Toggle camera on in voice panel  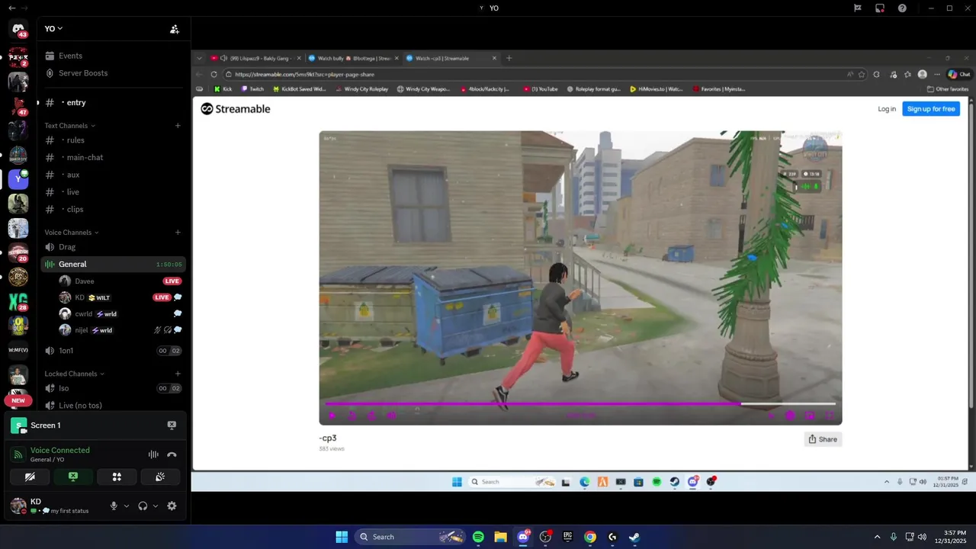coord(30,477)
